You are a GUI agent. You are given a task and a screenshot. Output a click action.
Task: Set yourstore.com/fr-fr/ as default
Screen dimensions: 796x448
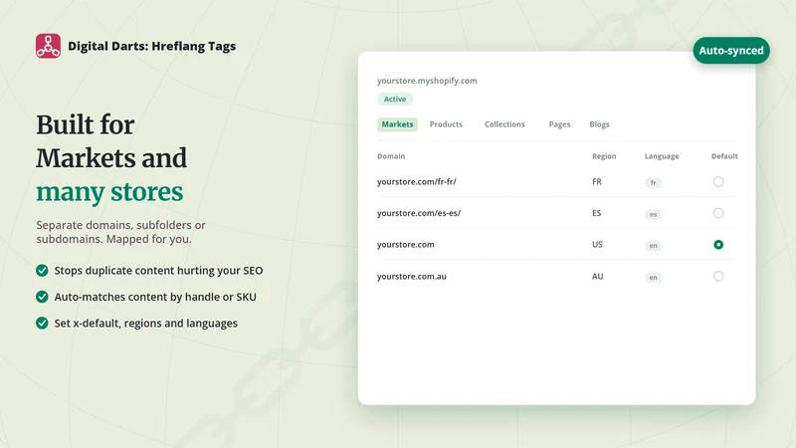pos(718,182)
